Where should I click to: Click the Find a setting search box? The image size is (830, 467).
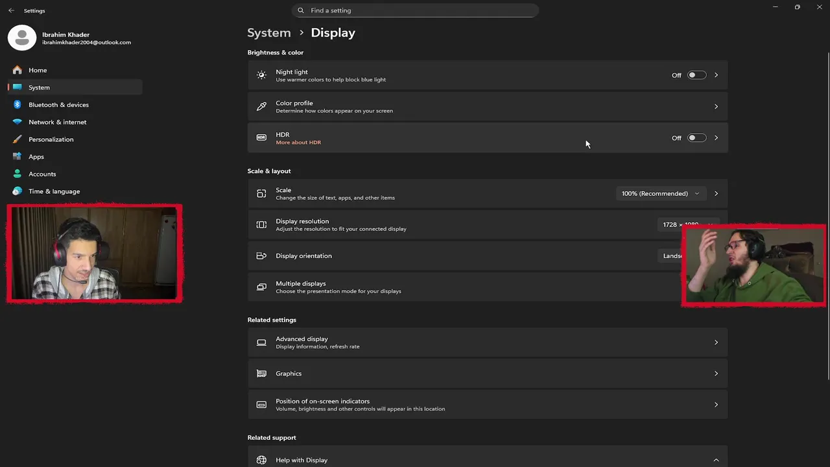click(x=415, y=10)
